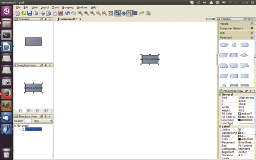Launch Firefox from the Ubuntu dock
The height and width of the screenshot is (160, 256).
(x=7, y=94)
